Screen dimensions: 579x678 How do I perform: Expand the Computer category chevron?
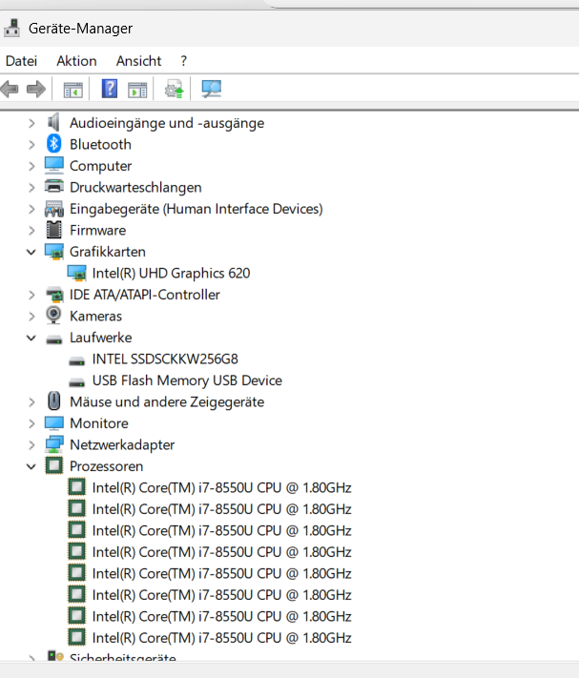click(31, 166)
